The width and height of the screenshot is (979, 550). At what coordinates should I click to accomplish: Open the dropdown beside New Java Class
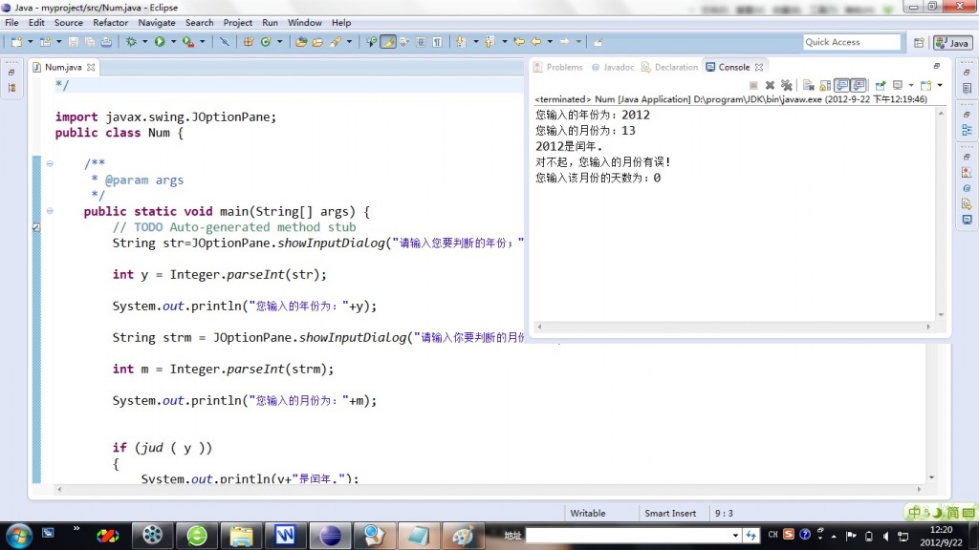279,42
